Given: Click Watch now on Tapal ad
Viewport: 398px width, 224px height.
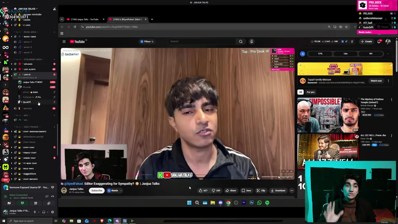Looking at the screenshot, I should pyautogui.click(x=376, y=81).
